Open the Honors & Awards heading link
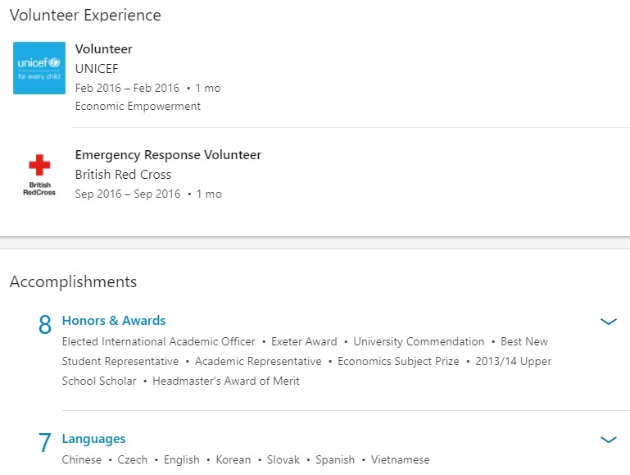Screen dimensions: 630x475 click(114, 321)
